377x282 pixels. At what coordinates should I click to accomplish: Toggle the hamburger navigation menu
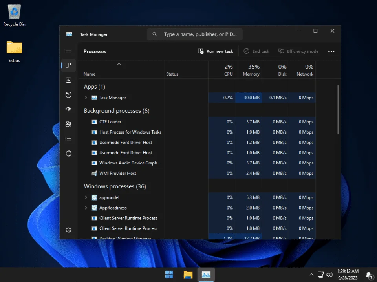[68, 51]
